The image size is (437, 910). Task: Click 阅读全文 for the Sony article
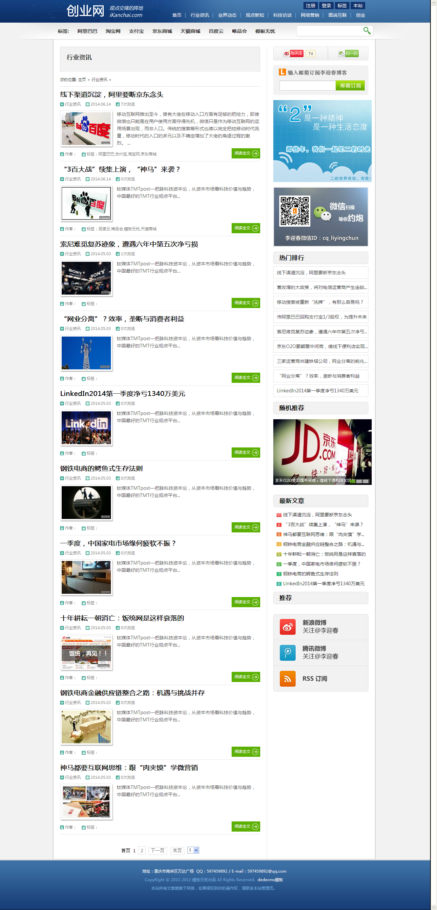[x=245, y=303]
